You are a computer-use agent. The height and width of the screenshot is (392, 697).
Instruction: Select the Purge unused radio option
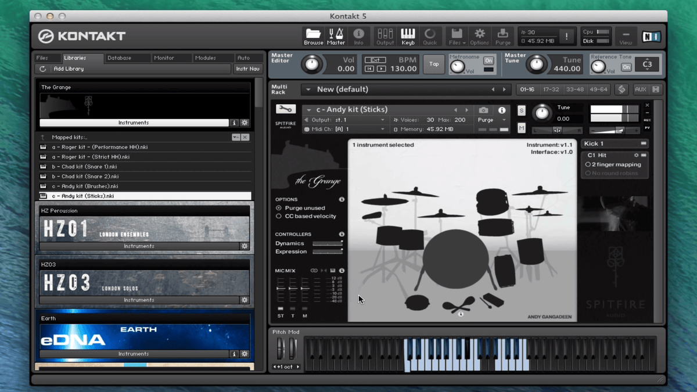coord(279,208)
